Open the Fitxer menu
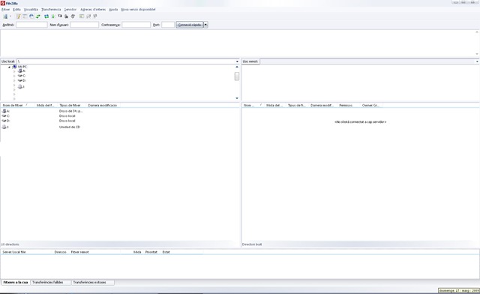This screenshot has width=480, height=294. pyautogui.click(x=5, y=10)
